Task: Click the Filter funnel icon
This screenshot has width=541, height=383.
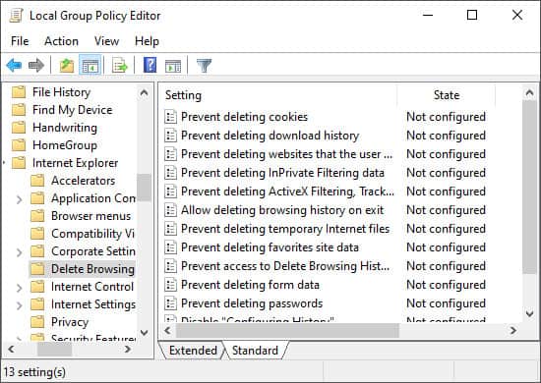Action: click(204, 65)
